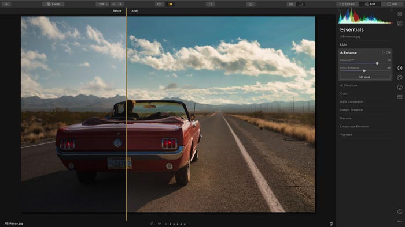
Task: Switch to the Info tab
Action: pyautogui.click(x=392, y=4)
